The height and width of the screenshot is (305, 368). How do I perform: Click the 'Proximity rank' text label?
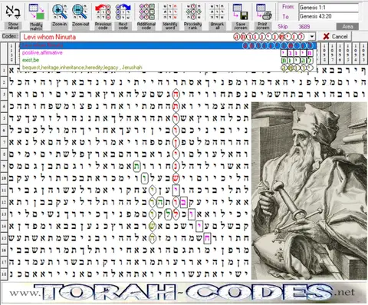click(193, 25)
